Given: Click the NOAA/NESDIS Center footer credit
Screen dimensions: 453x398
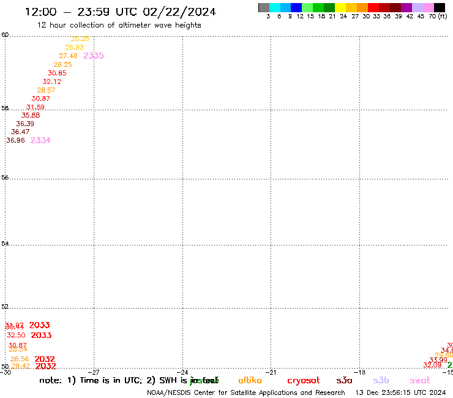Looking at the screenshot, I should (x=246, y=393).
